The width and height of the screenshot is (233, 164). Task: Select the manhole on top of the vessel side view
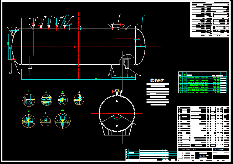tap(116, 27)
